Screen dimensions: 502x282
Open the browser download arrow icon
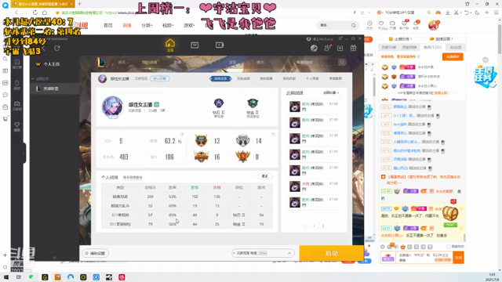pos(448,13)
